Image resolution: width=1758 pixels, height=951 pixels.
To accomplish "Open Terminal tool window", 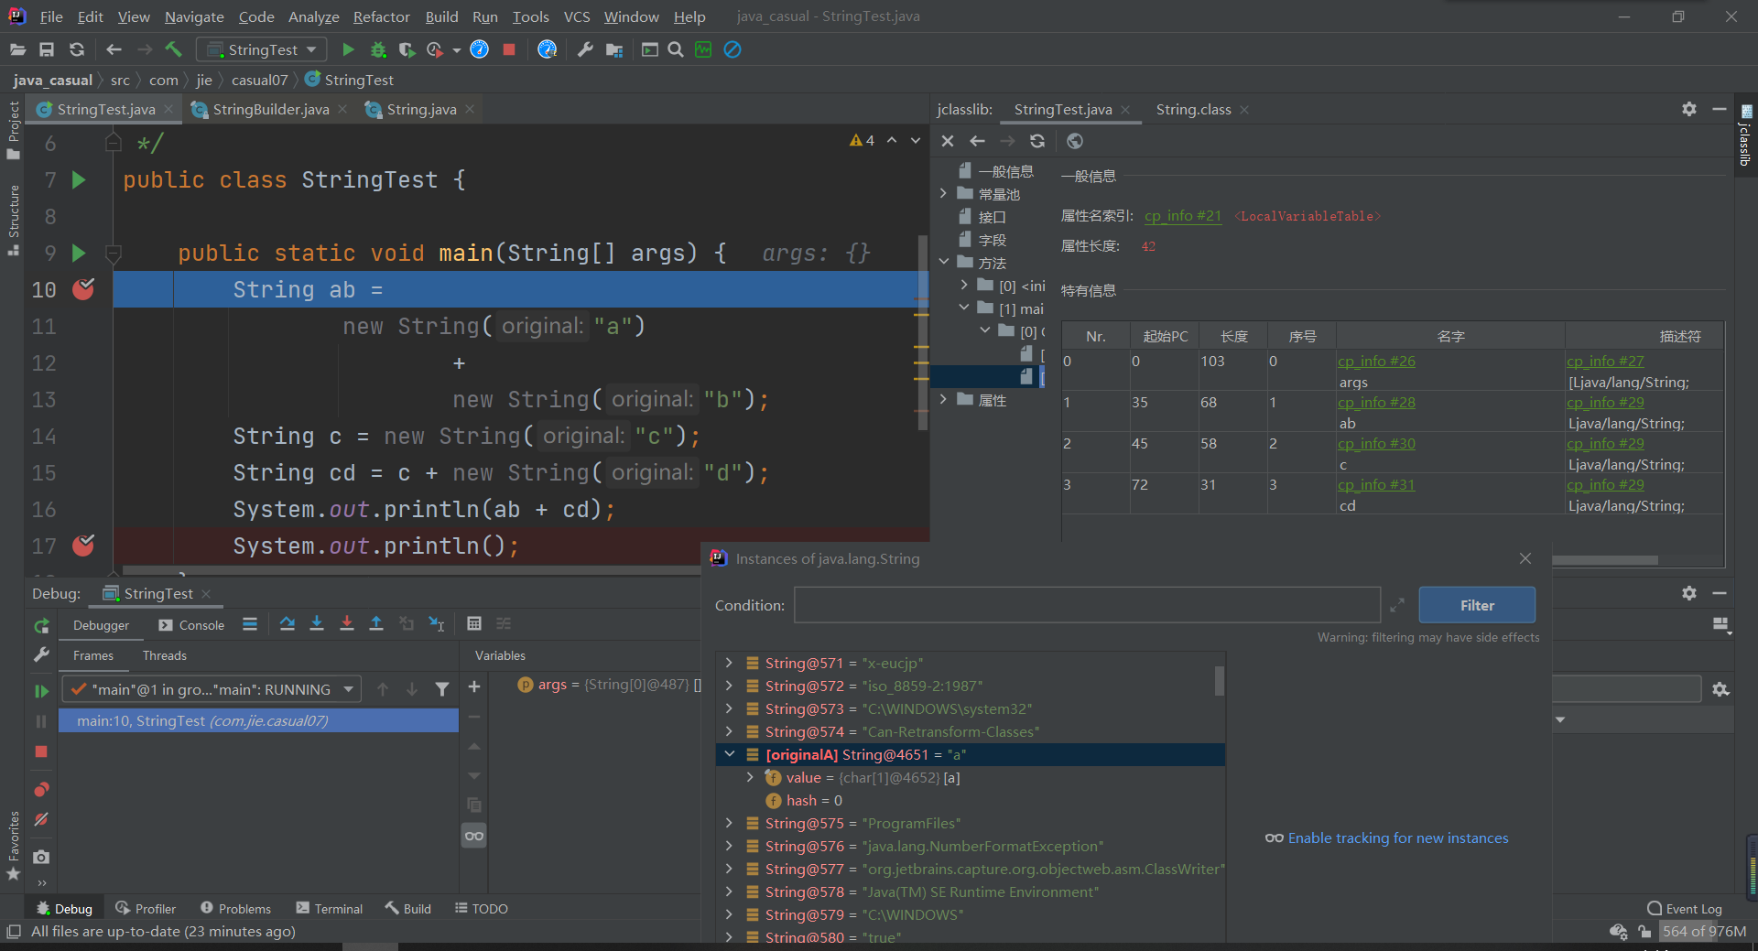I will coord(330,908).
